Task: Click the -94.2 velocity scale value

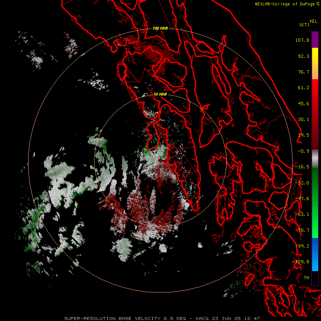Action: (x=302, y=246)
